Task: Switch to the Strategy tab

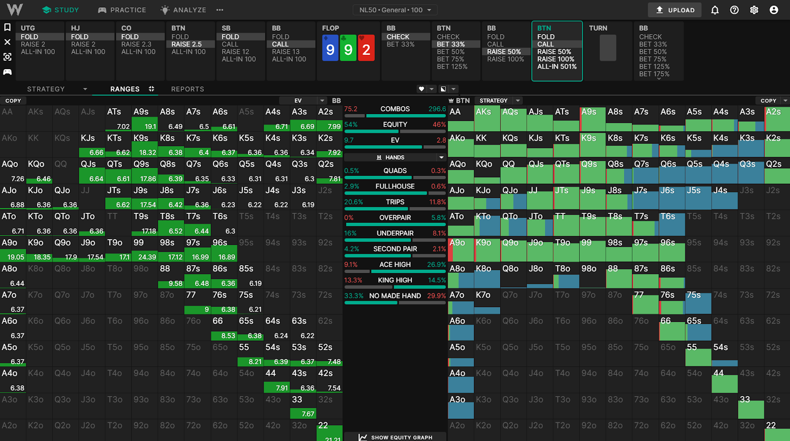Action: (46, 89)
